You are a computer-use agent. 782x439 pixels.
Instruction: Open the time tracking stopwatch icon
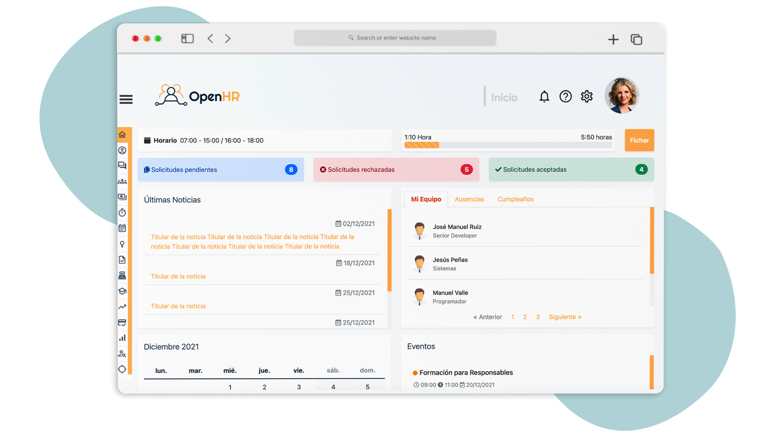pos(122,212)
